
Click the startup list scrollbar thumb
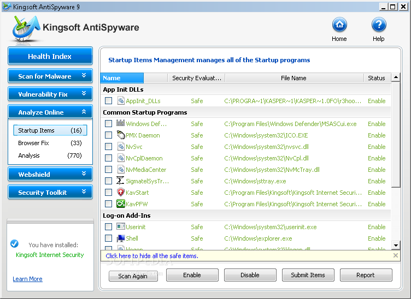396,134
